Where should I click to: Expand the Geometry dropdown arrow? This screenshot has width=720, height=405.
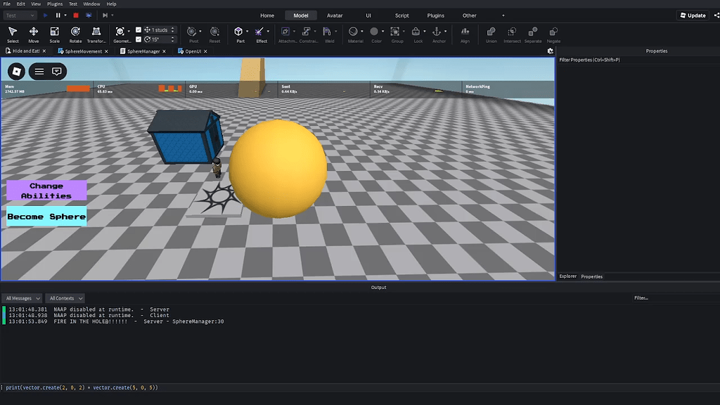coord(129,31)
